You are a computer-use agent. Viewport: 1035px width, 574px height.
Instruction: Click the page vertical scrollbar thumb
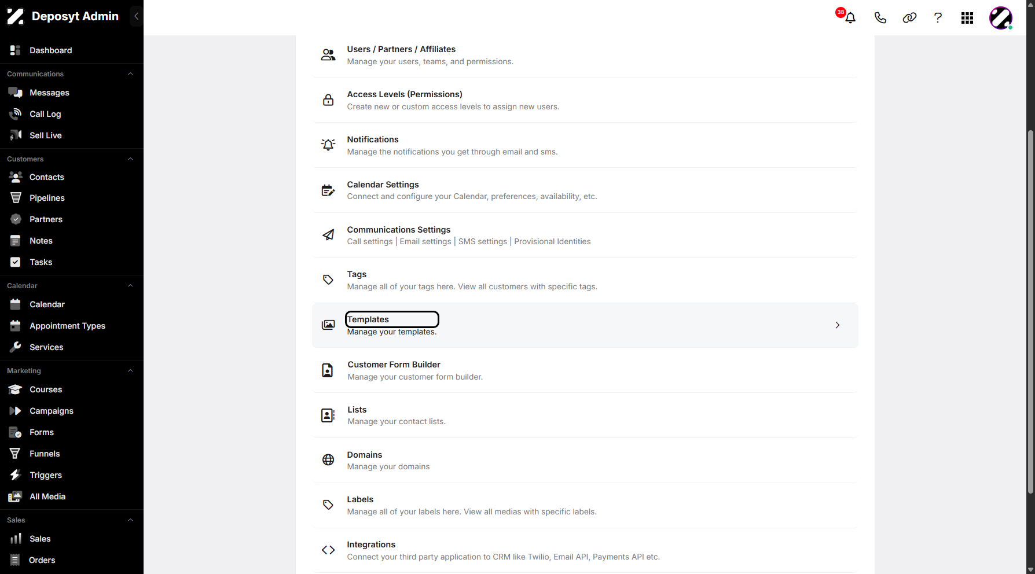click(x=1030, y=311)
